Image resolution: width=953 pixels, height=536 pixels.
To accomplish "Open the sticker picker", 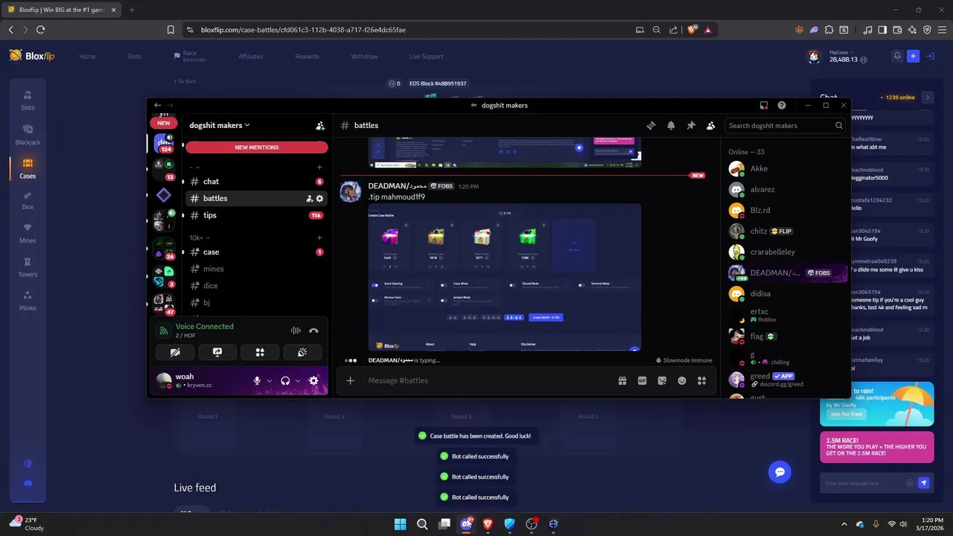I will point(662,380).
